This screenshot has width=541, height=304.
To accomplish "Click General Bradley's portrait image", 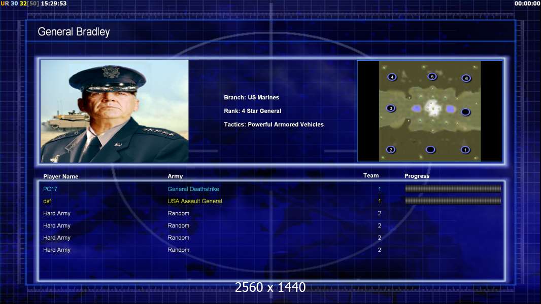I will (115, 111).
